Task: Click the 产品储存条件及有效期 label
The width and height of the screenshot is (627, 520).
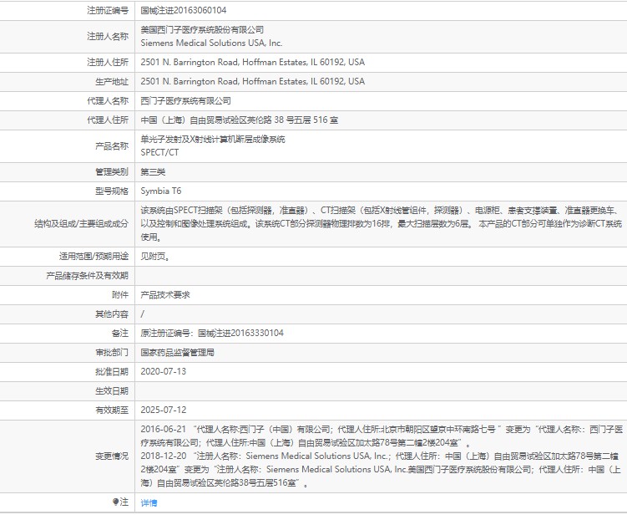Action: tap(87, 276)
